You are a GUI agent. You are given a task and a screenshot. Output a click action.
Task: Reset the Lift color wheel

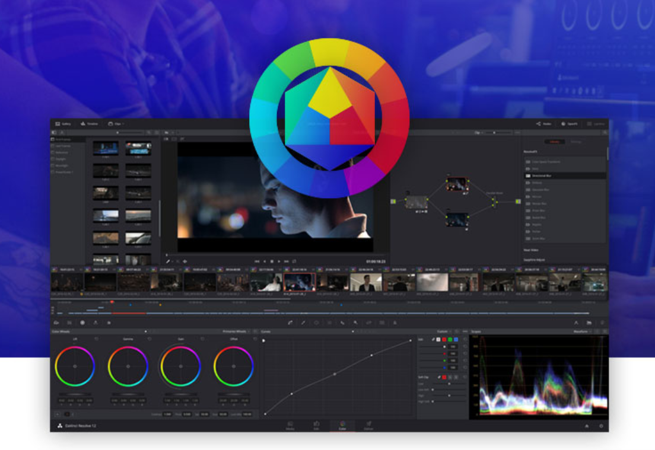[x=97, y=339]
